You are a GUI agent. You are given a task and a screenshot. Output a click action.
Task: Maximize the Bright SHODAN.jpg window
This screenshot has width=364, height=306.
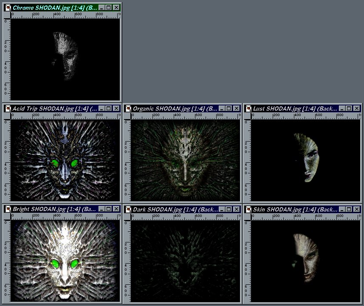click(x=109, y=209)
